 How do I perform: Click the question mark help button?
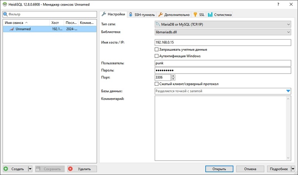[x=278, y=4]
